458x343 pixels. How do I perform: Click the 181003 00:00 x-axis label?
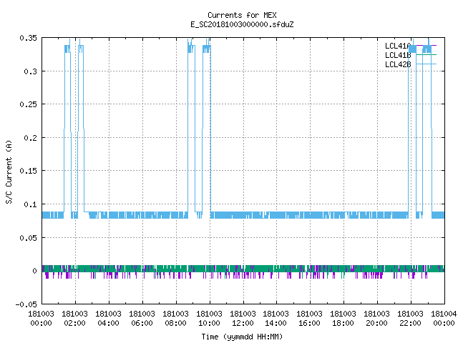coord(42,319)
